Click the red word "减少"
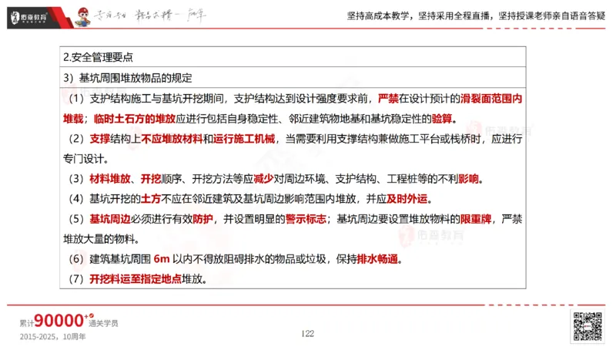 tap(263, 179)
